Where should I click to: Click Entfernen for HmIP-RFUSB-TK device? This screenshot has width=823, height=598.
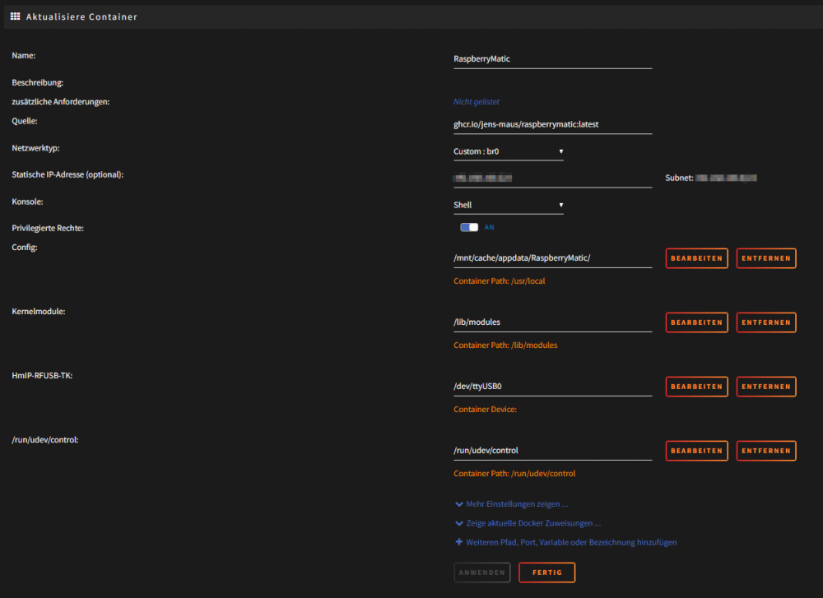click(x=765, y=387)
